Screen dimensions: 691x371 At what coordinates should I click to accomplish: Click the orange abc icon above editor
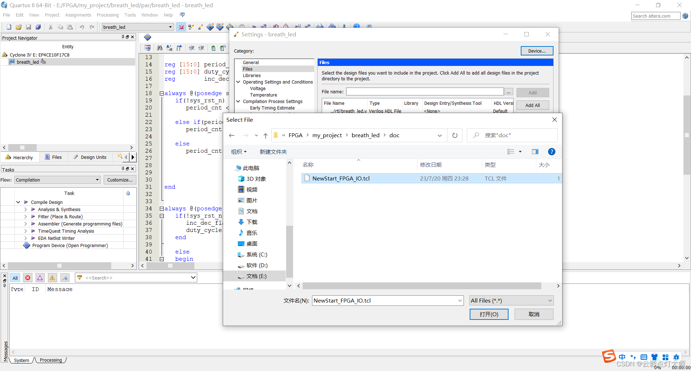(148, 37)
